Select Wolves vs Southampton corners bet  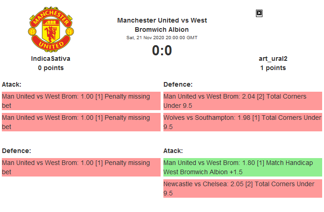243,122
